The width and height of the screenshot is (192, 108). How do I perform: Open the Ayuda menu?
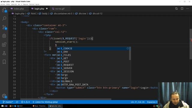point(37,4)
